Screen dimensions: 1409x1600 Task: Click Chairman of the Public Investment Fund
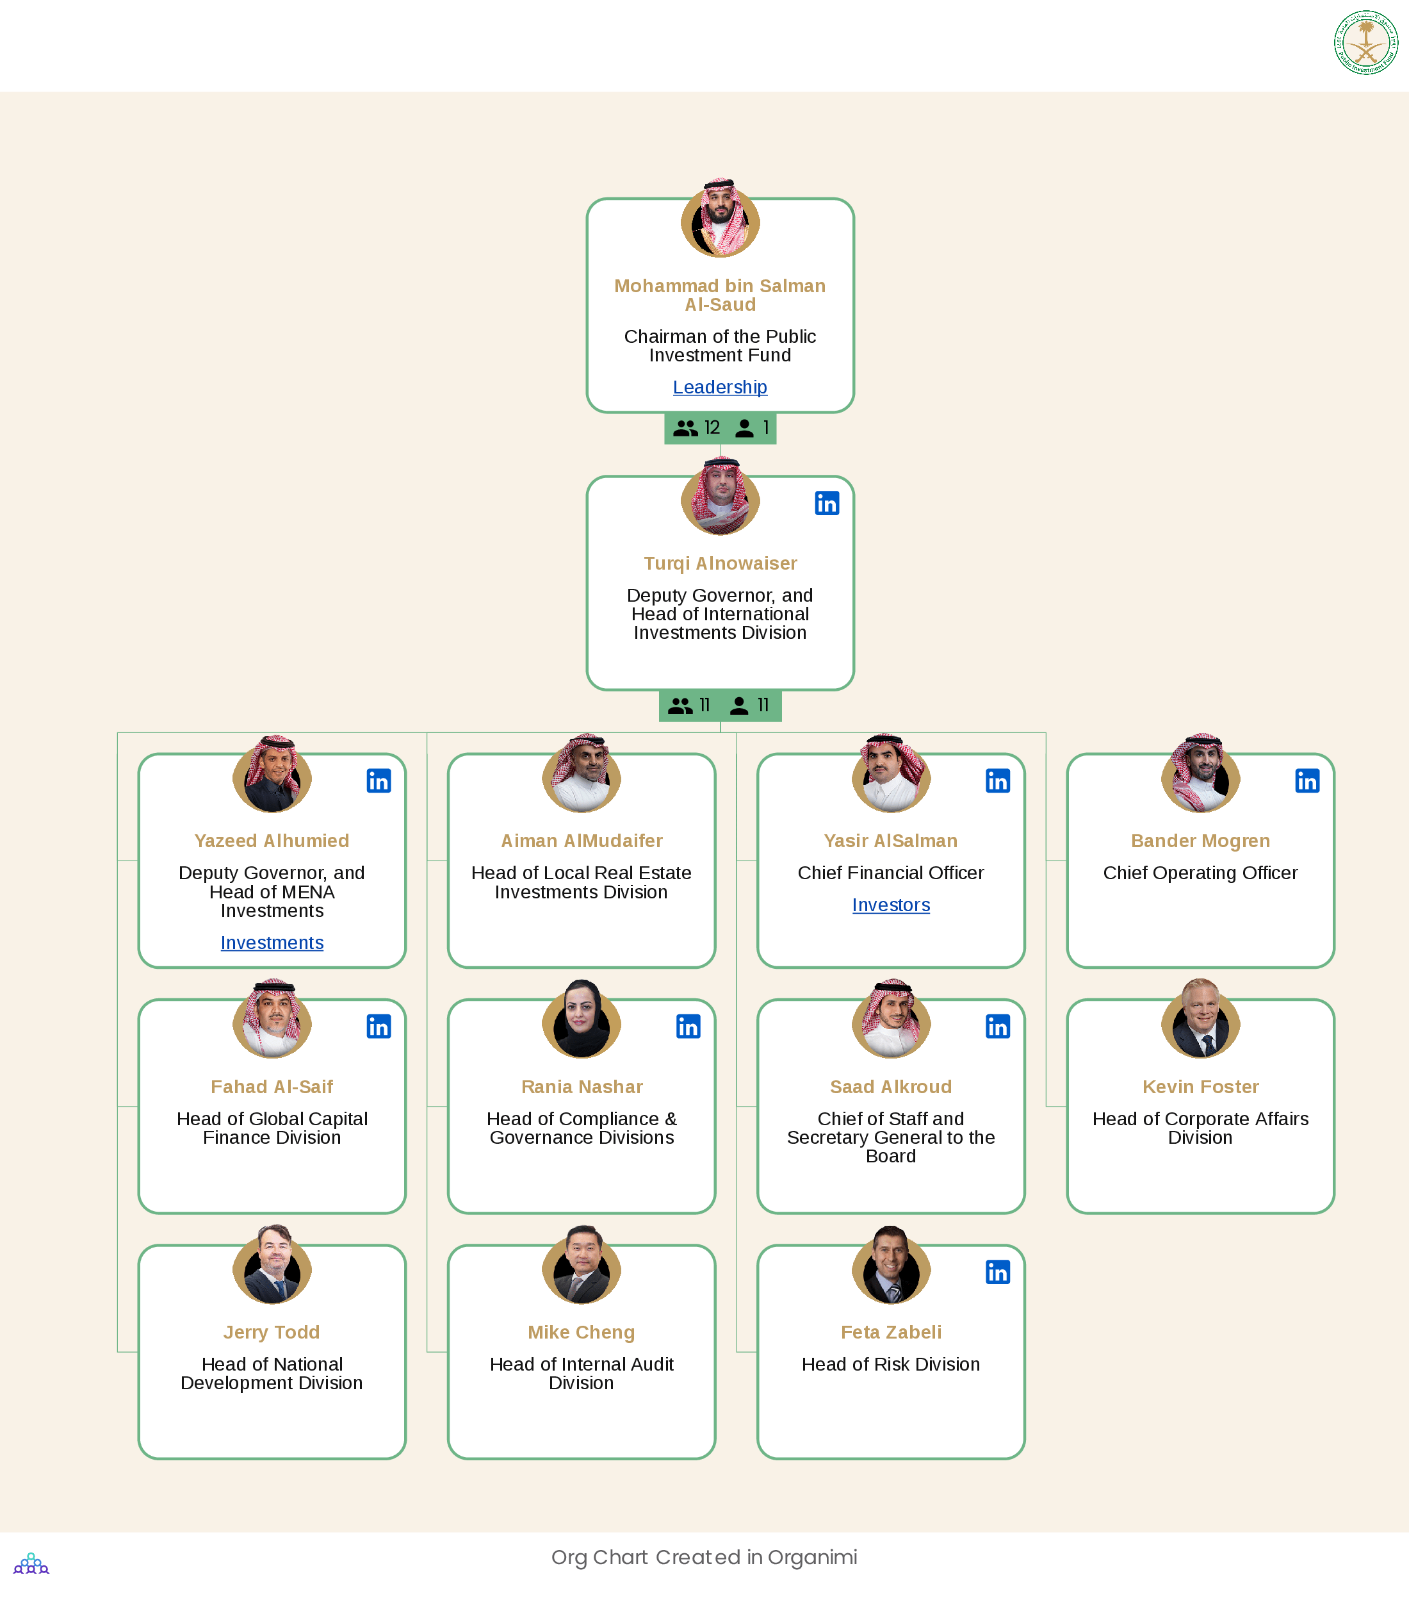720,346
